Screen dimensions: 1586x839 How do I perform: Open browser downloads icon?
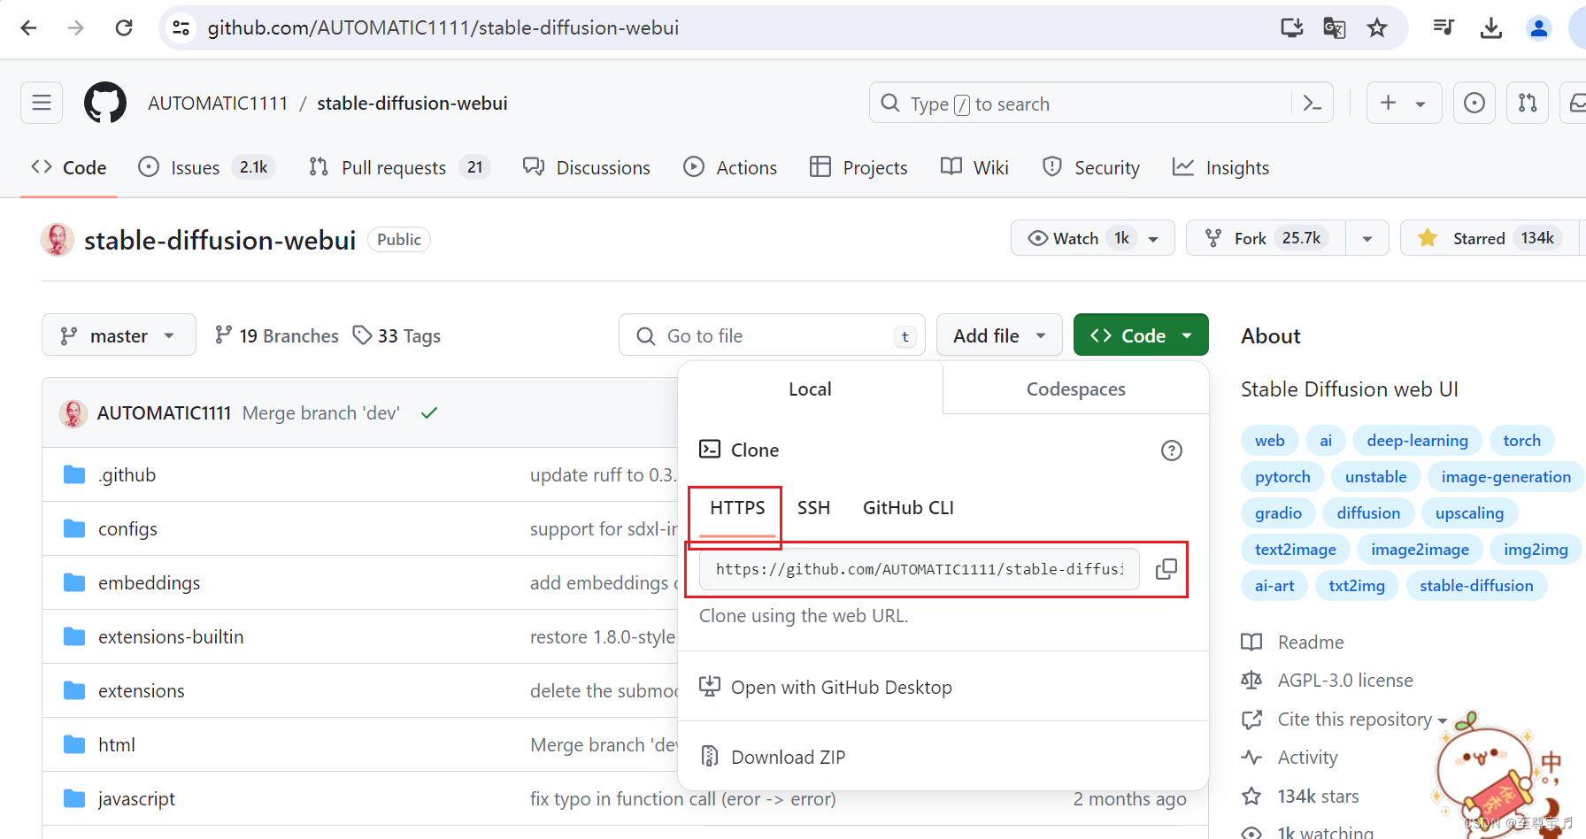(x=1491, y=27)
